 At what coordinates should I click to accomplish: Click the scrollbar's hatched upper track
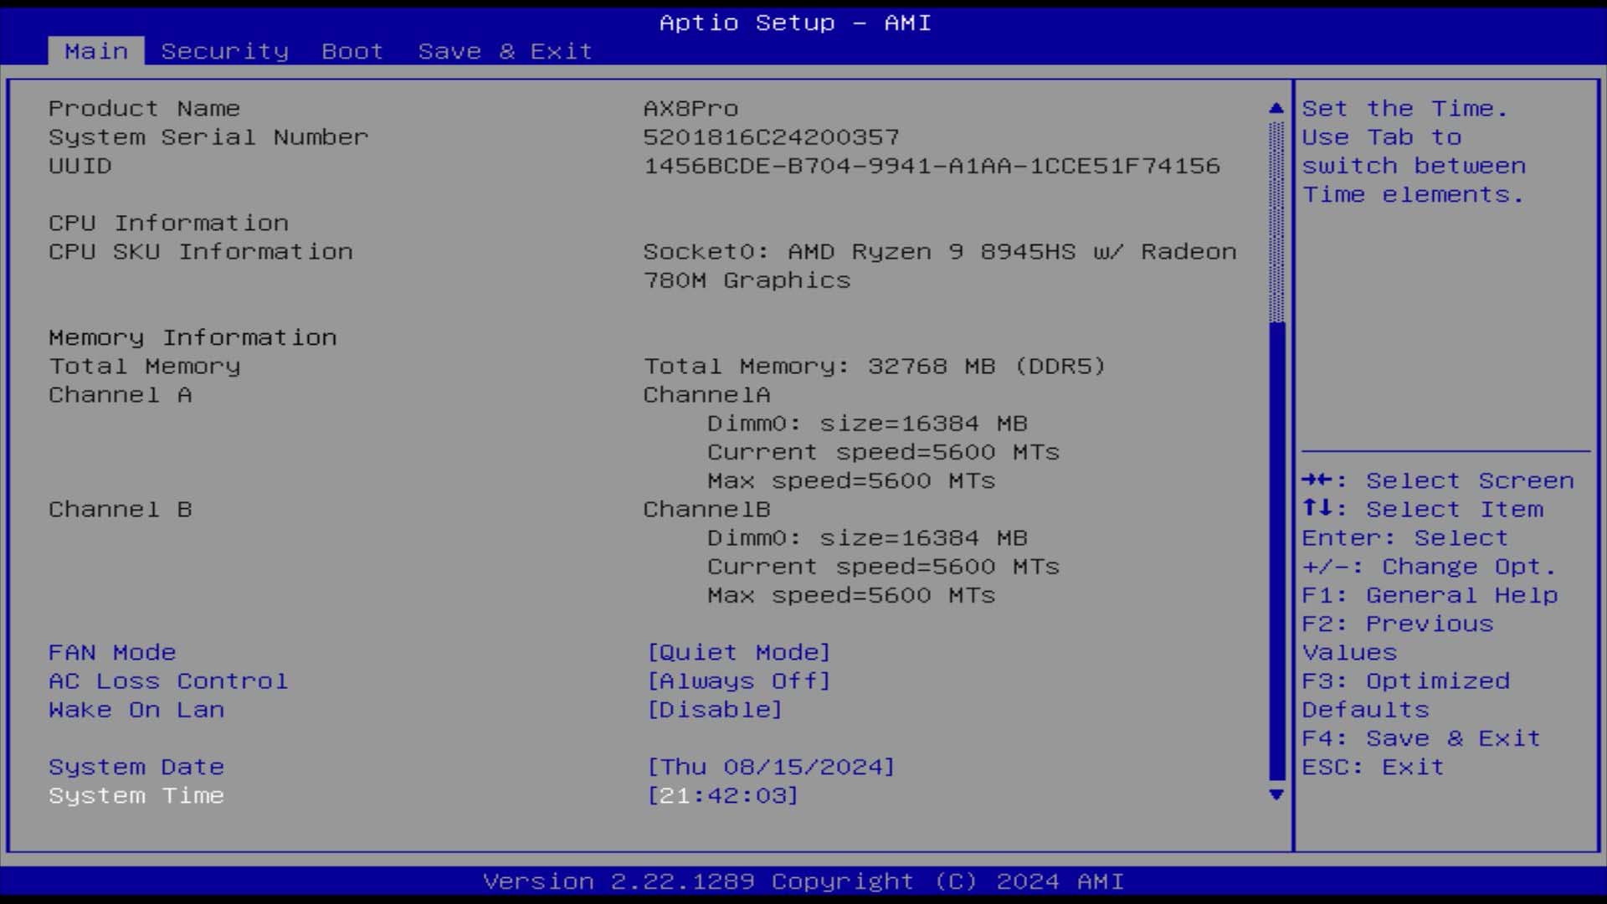pos(1276,222)
